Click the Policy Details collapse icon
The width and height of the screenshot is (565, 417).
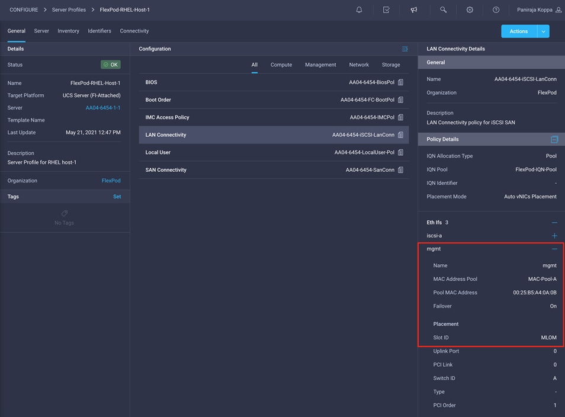click(554, 139)
